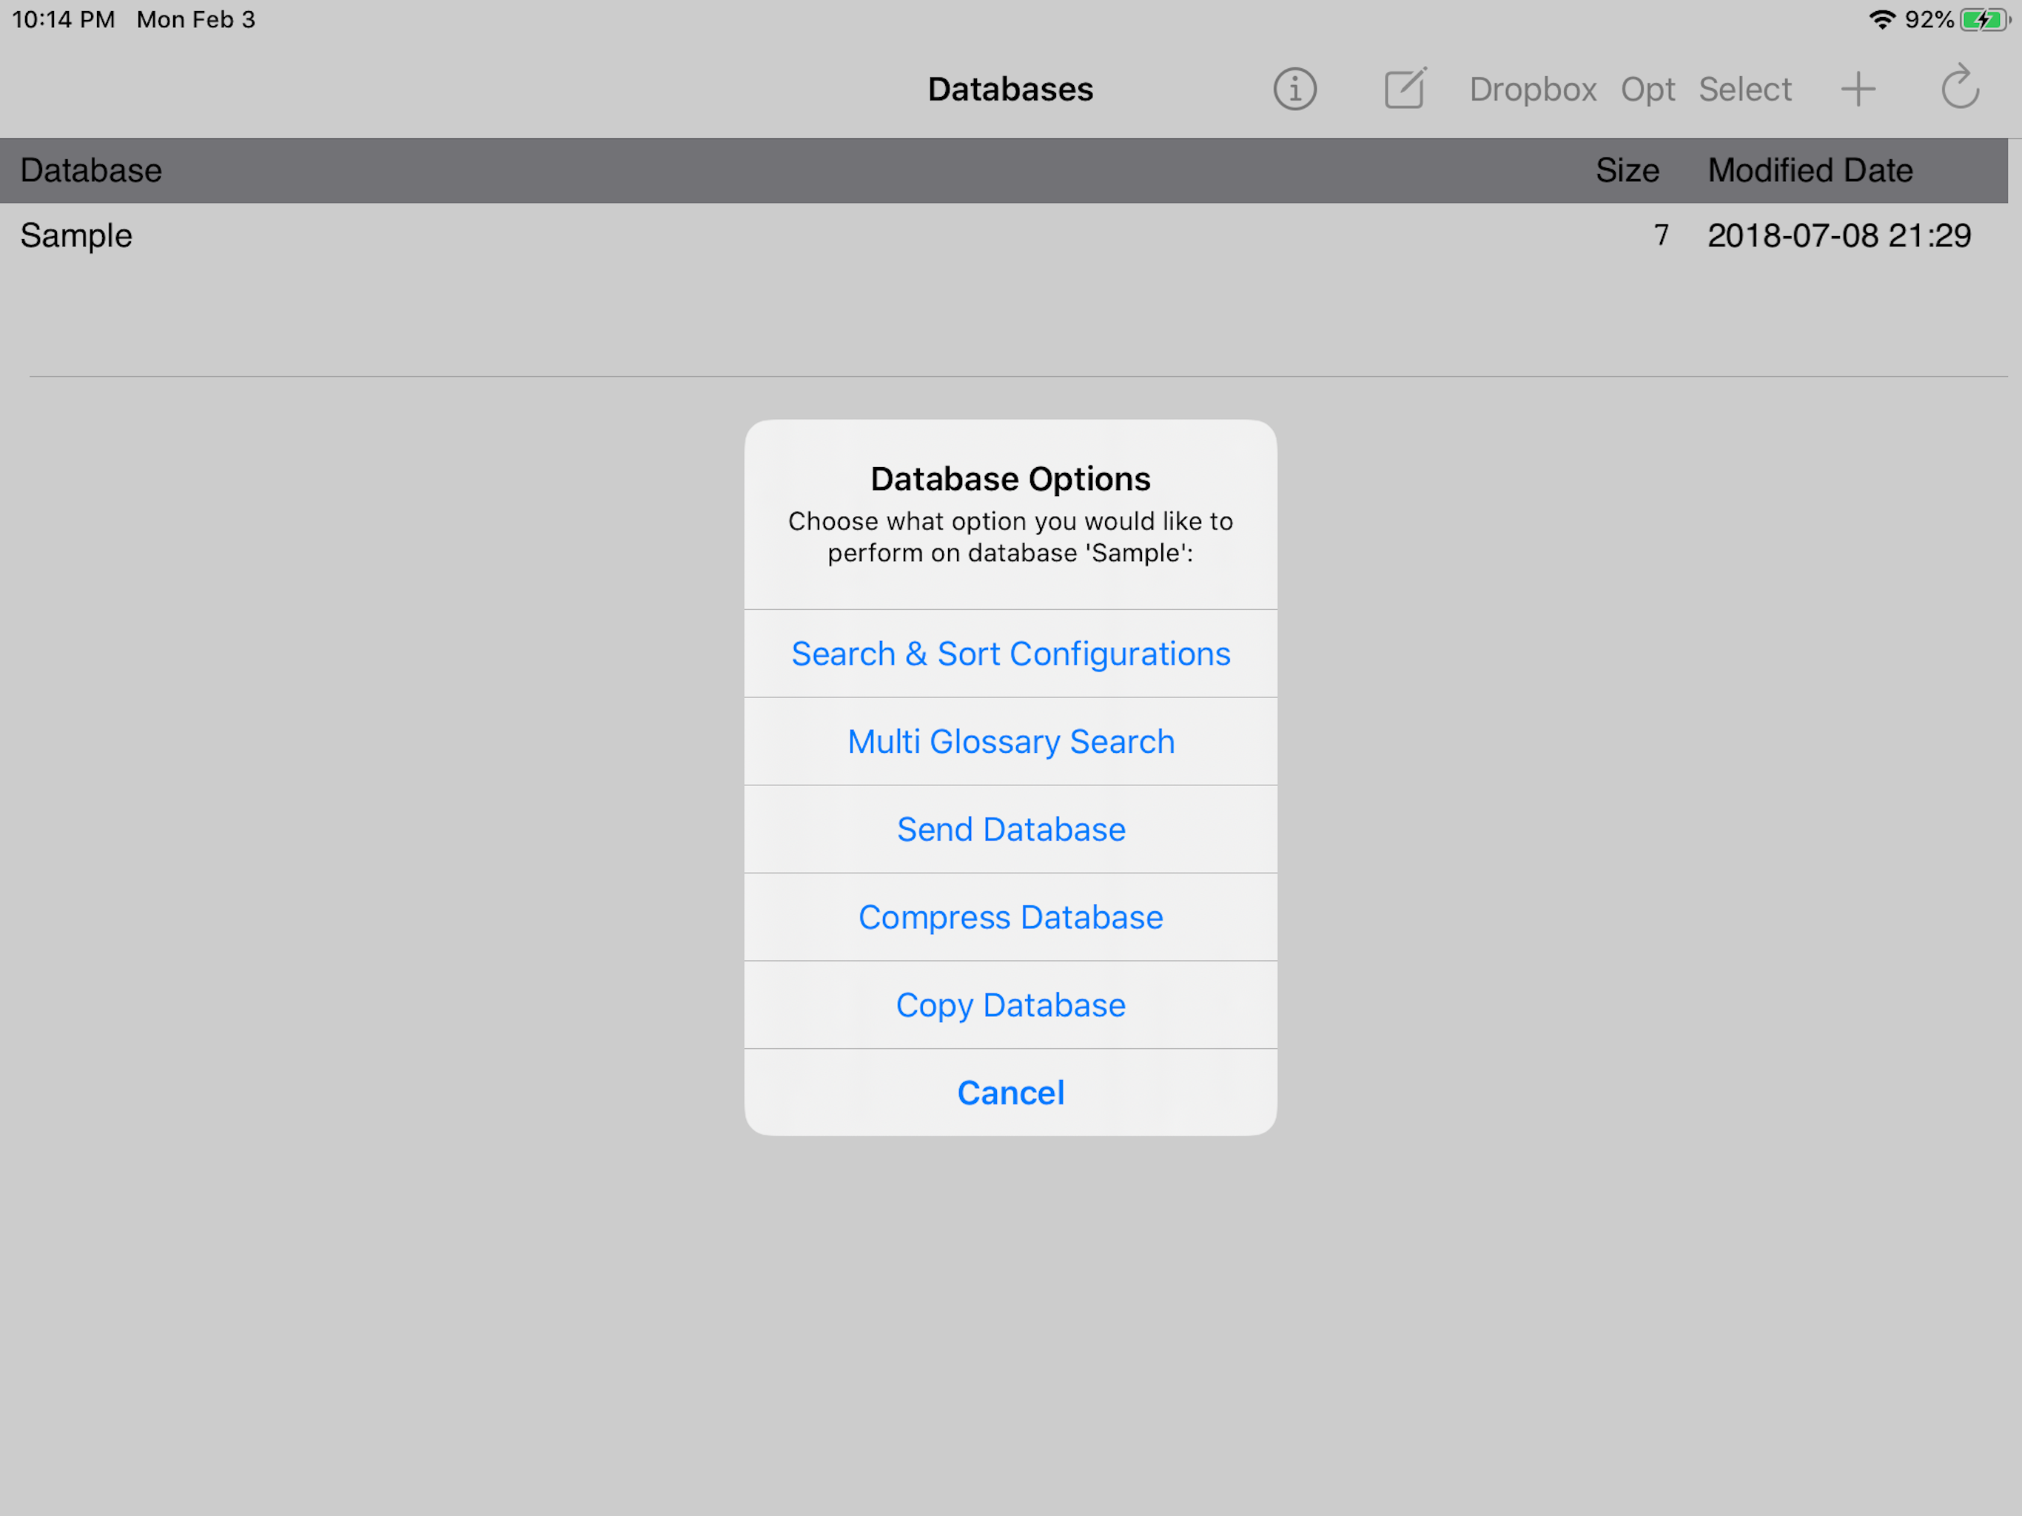The height and width of the screenshot is (1516, 2022).
Task: Tap the Select toolbar button
Action: tap(1744, 90)
